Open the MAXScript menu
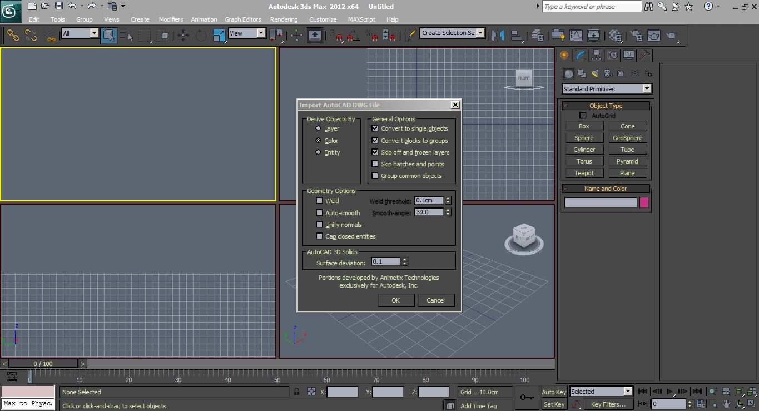Image resolution: width=759 pixels, height=411 pixels. [361, 19]
